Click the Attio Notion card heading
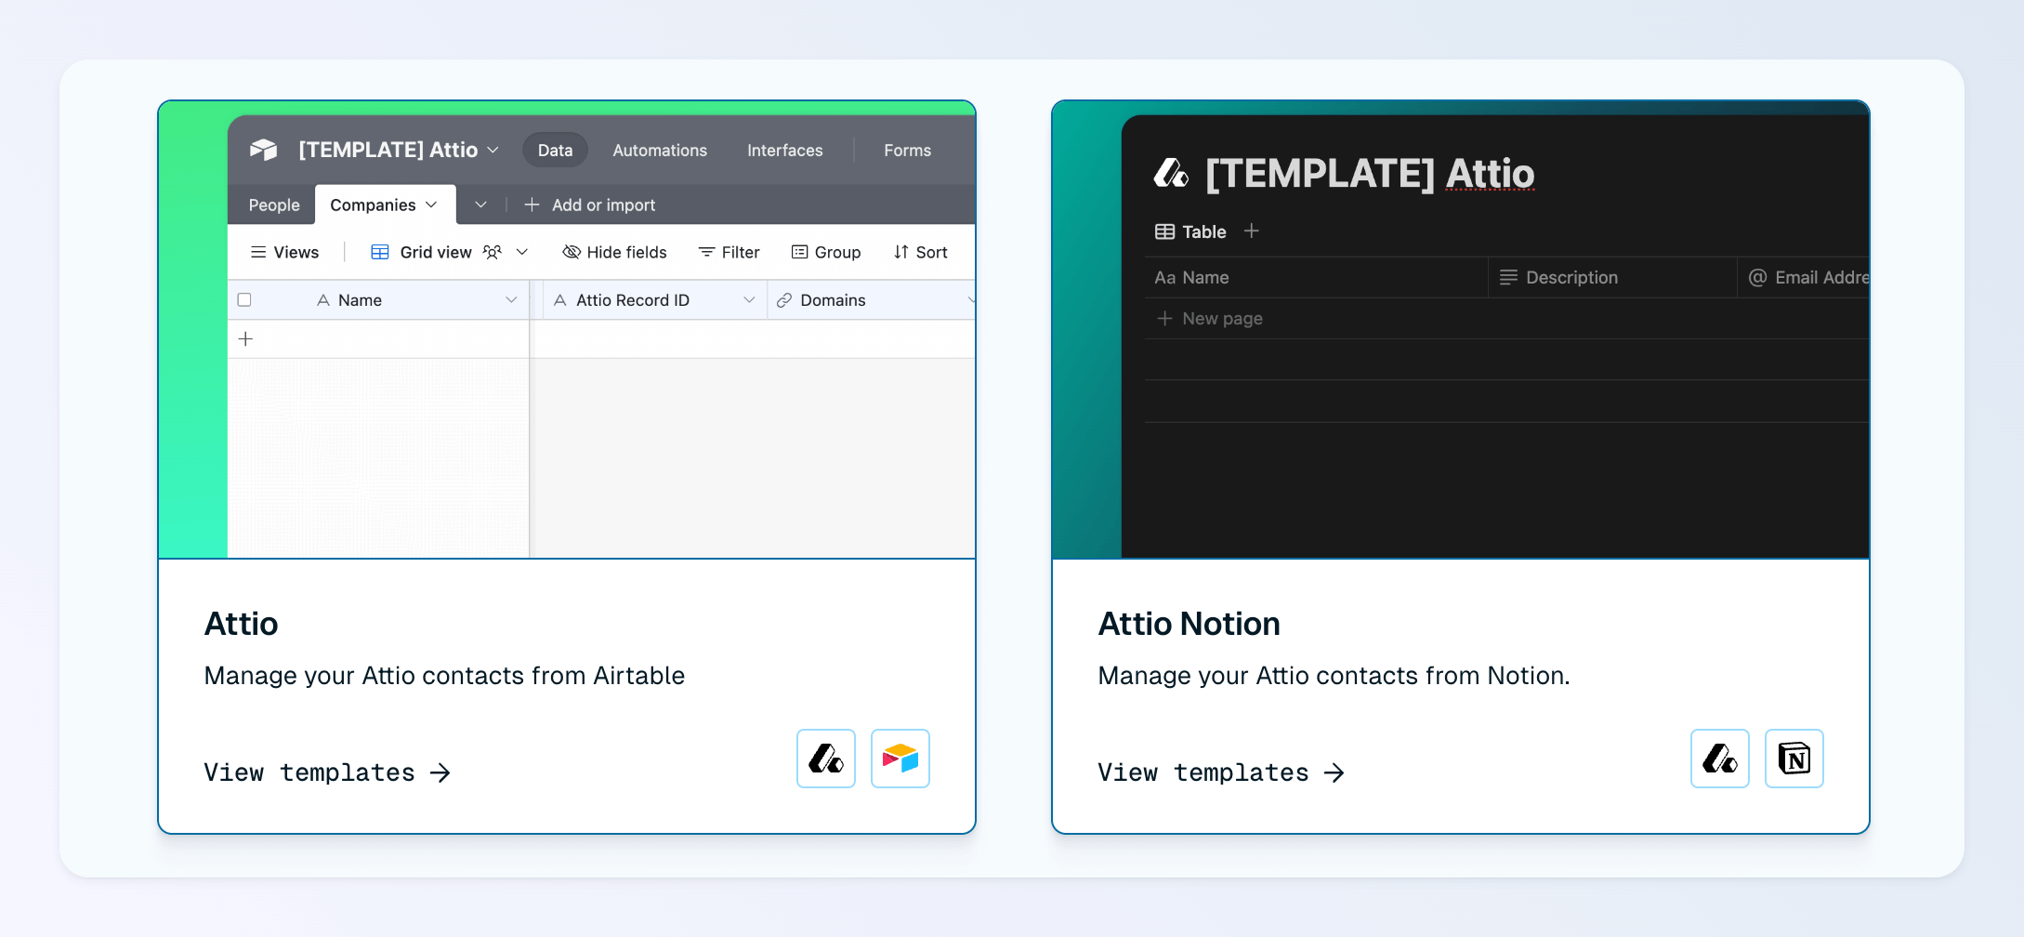The image size is (2024, 937). click(x=1189, y=624)
